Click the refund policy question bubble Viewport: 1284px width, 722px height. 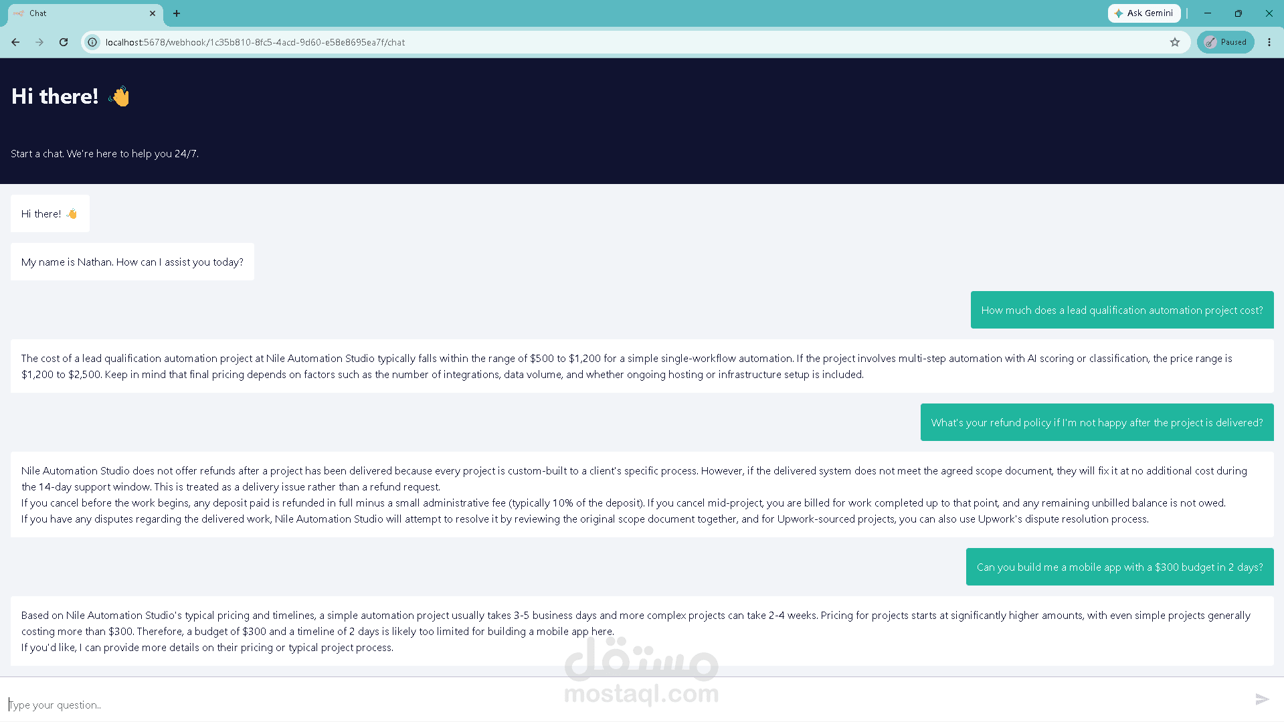(1097, 422)
